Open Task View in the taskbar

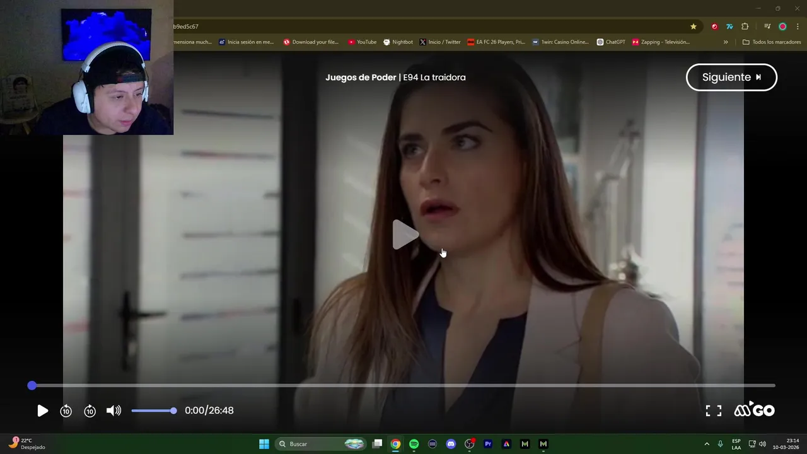[377, 444]
